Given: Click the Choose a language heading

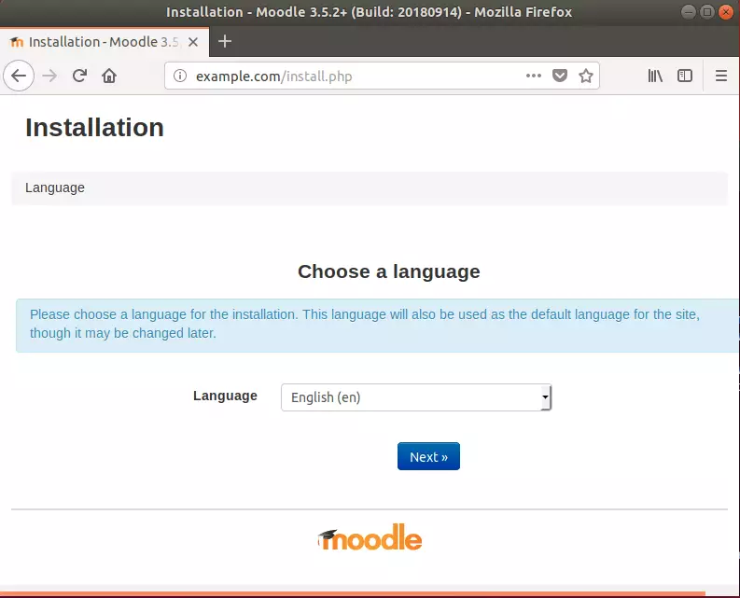Looking at the screenshot, I should [389, 271].
